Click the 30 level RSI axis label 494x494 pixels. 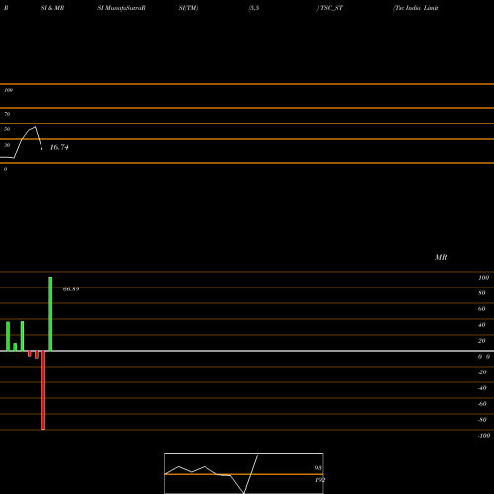(x=7, y=145)
